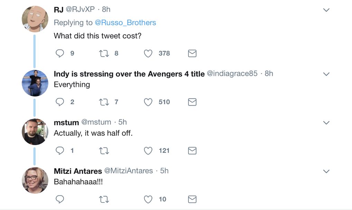Click RJ's anime profile avatar
Image resolution: width=352 pixels, height=210 pixels.
tap(35, 19)
